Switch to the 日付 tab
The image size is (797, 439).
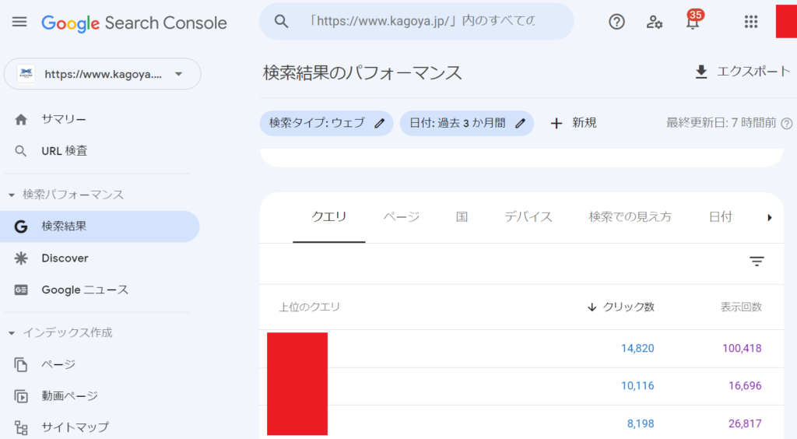720,217
